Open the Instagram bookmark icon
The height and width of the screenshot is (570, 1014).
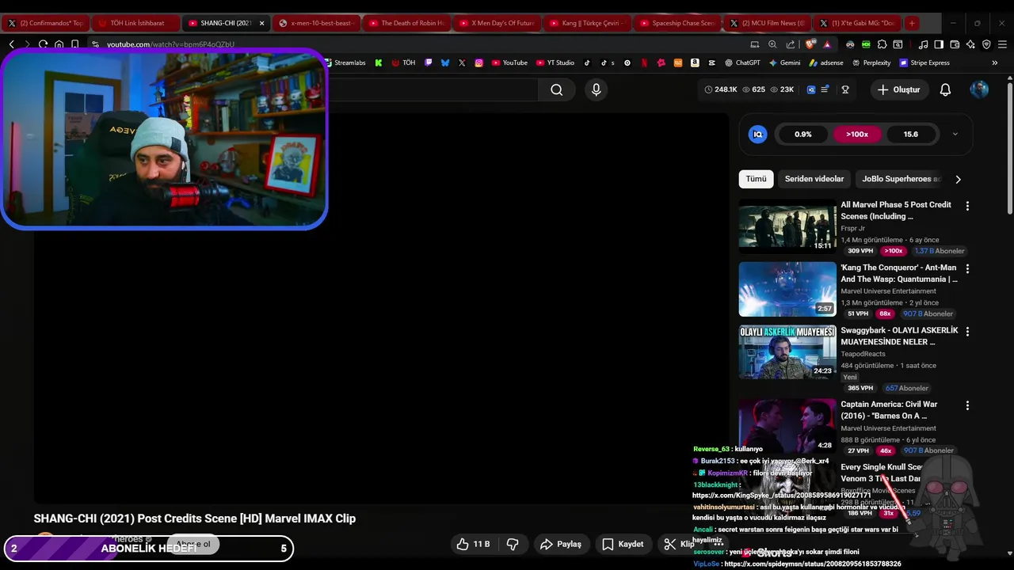pos(478,63)
